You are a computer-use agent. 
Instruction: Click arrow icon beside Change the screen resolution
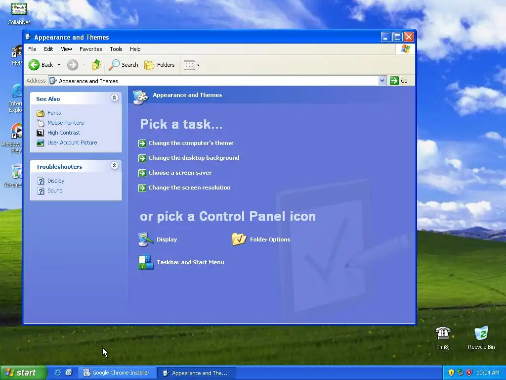(142, 188)
